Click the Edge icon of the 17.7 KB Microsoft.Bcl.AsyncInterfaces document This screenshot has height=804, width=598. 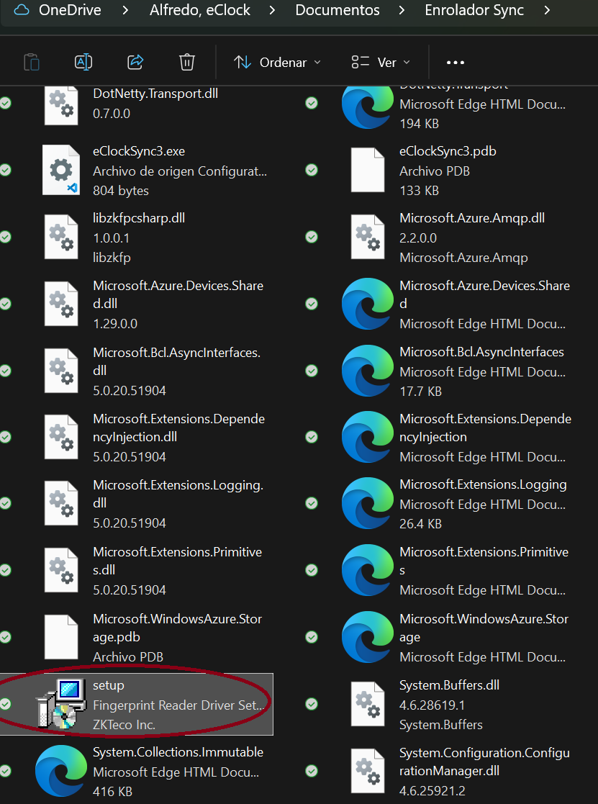pos(368,371)
